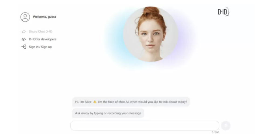Click the guest user avatar icon
Image resolution: width=276 pixels, height=135 pixels.
click(25, 17)
